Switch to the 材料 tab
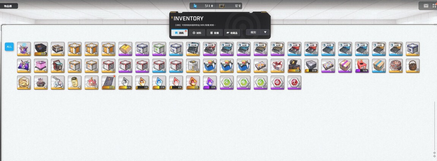Image resolution: width=437 pixels, height=161 pixels. 197,33
